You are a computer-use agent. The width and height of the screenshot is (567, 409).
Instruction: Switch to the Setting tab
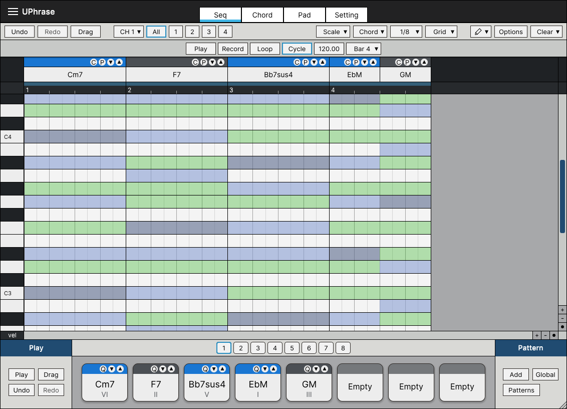347,15
